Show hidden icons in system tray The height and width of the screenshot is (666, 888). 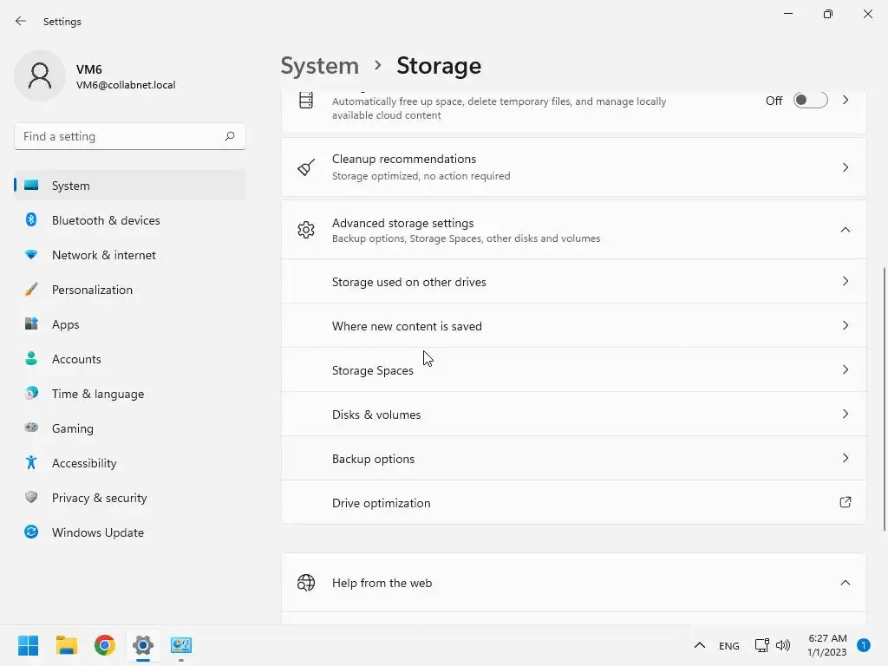point(699,645)
